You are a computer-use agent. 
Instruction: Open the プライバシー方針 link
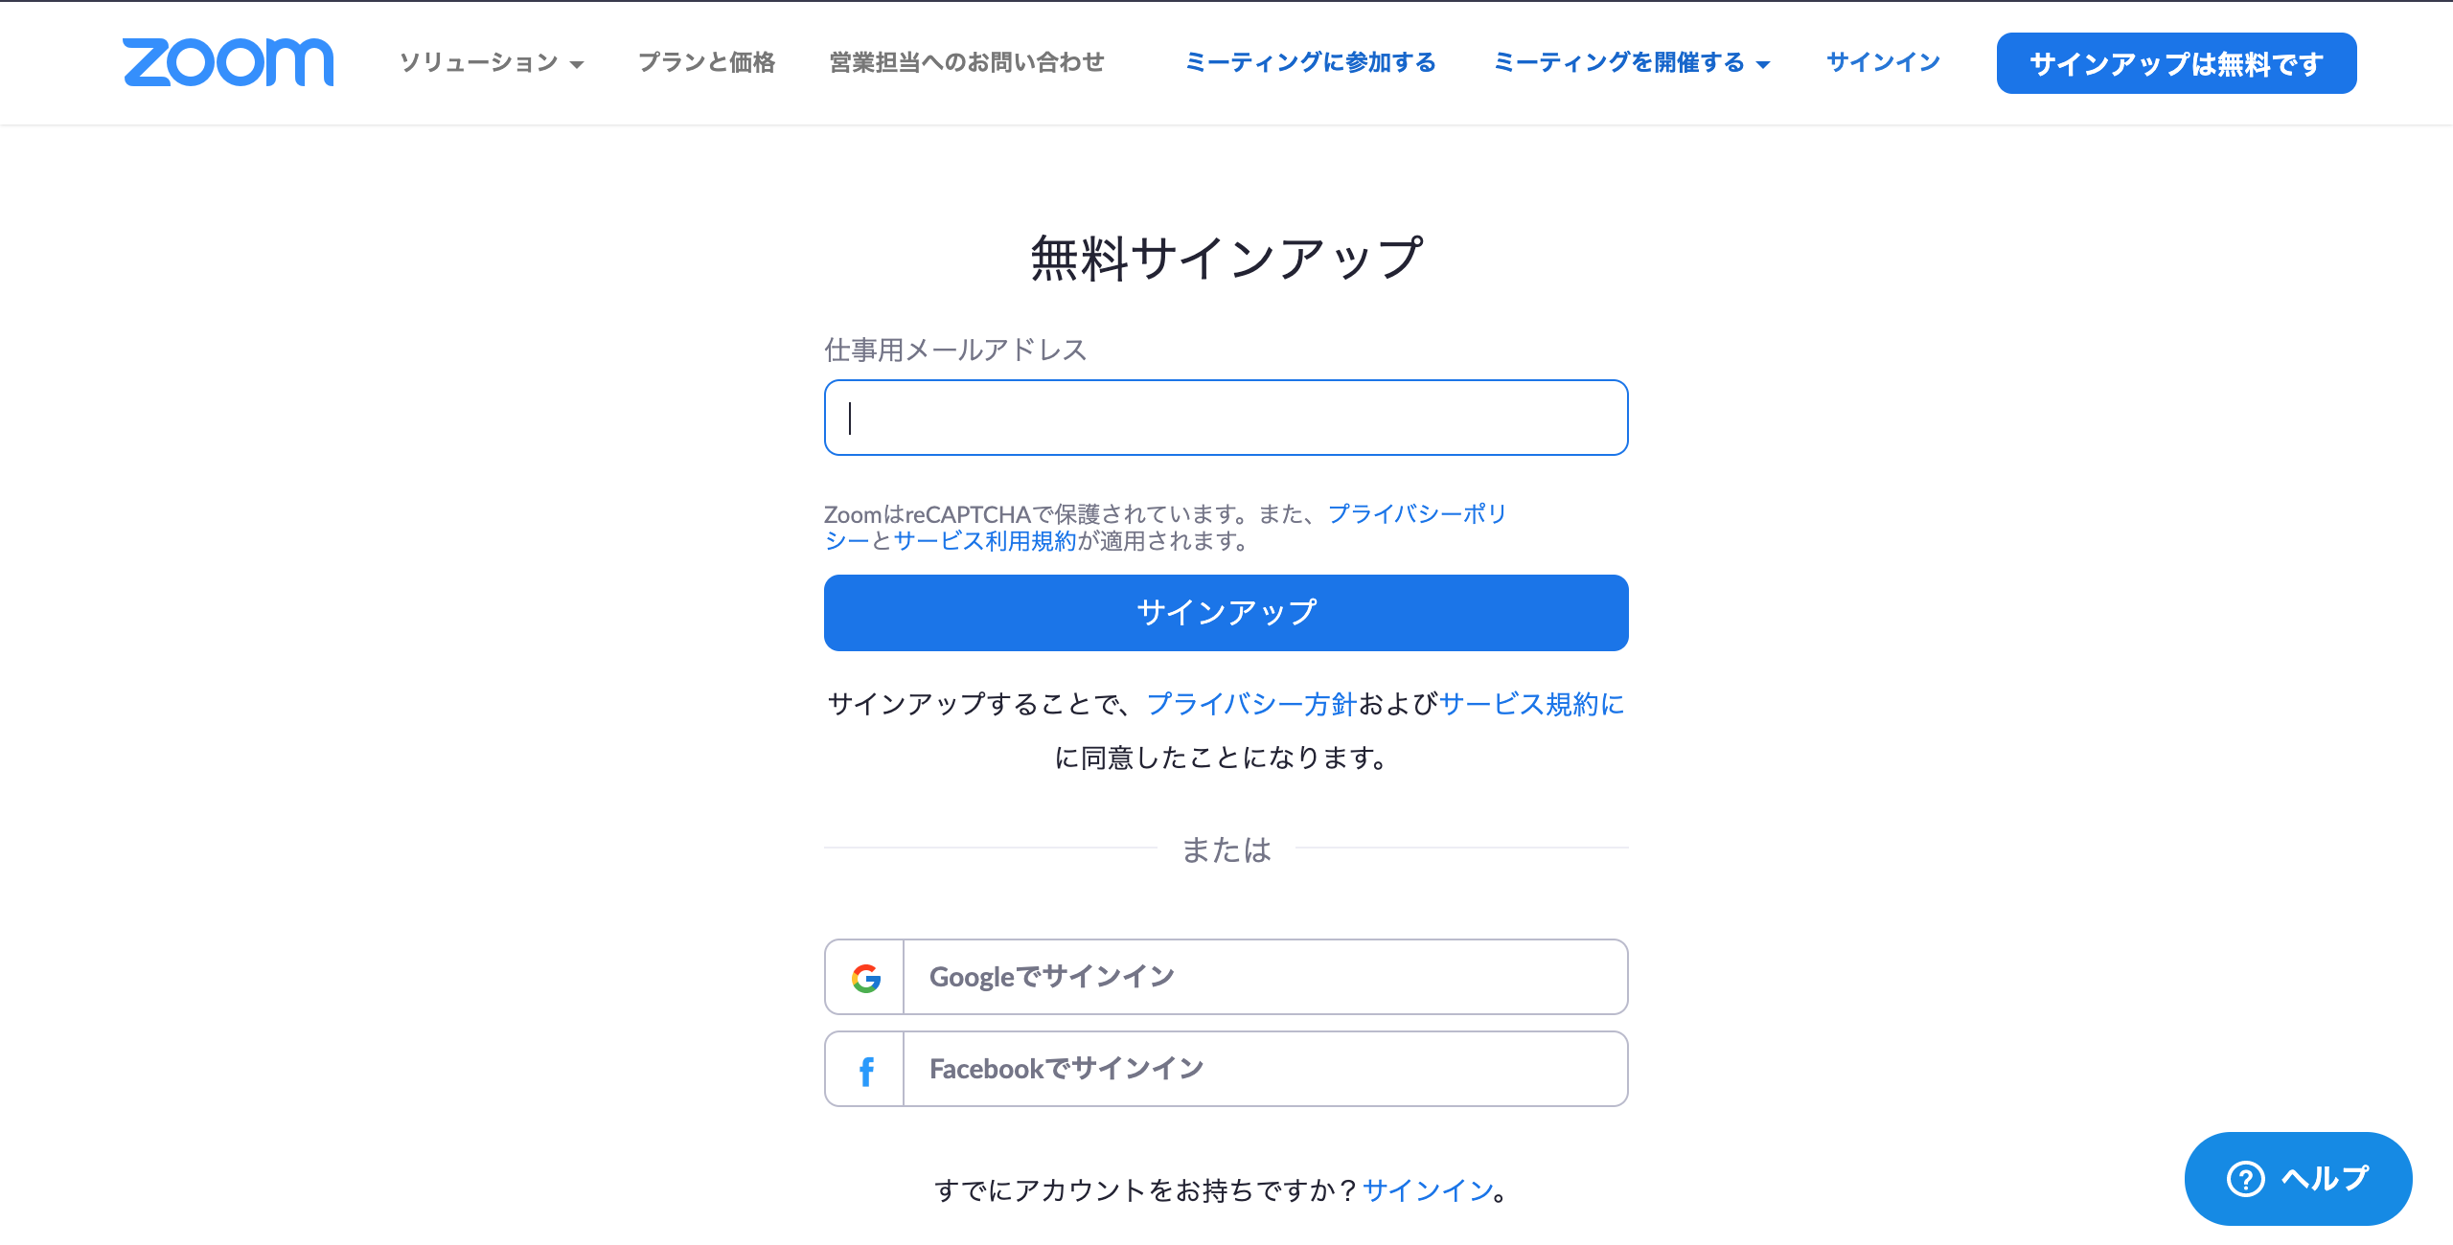(x=1251, y=704)
